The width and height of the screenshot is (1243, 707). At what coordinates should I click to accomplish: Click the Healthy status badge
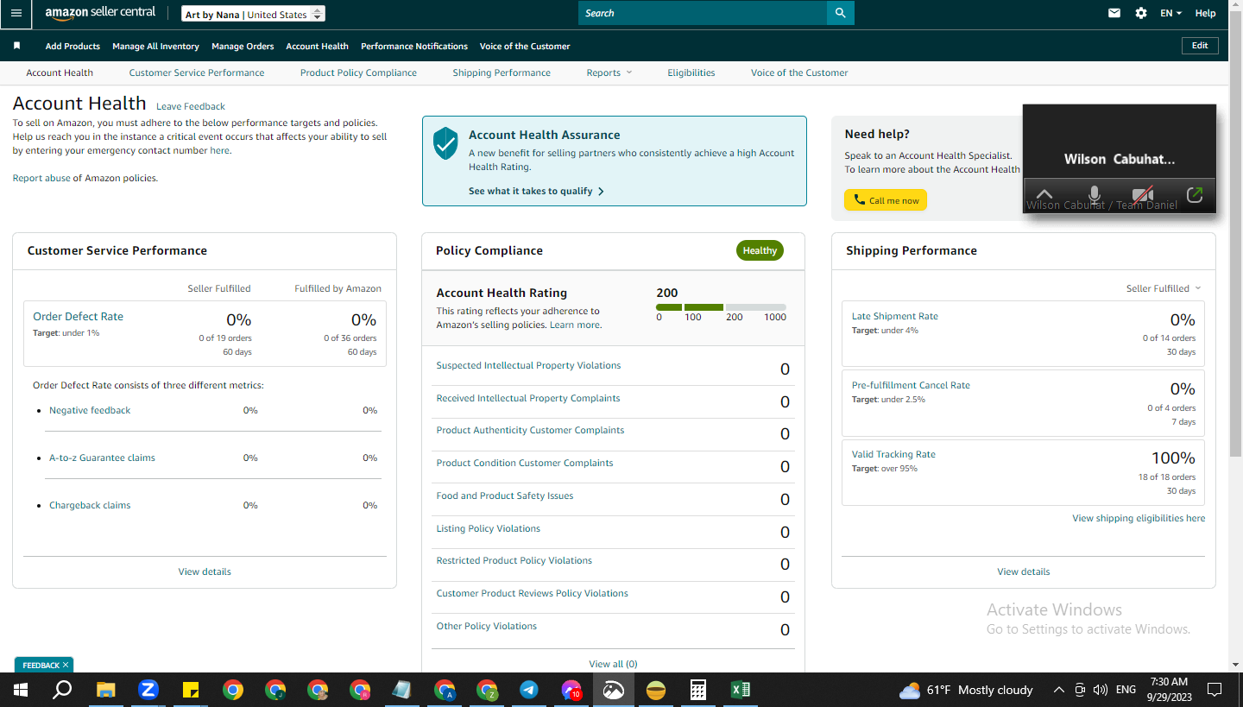point(760,250)
